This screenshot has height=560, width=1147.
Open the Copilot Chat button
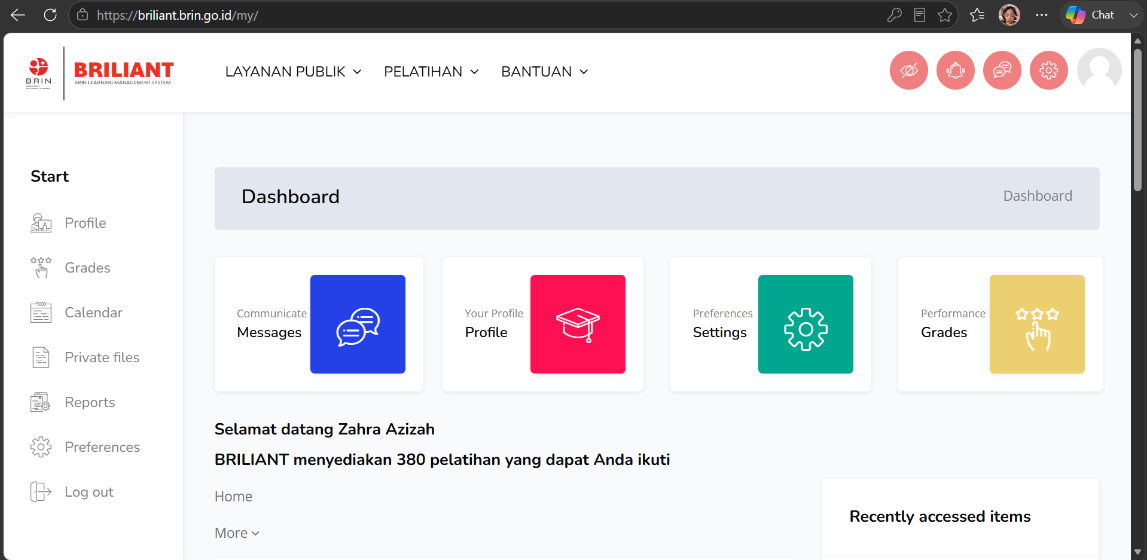click(x=1090, y=15)
